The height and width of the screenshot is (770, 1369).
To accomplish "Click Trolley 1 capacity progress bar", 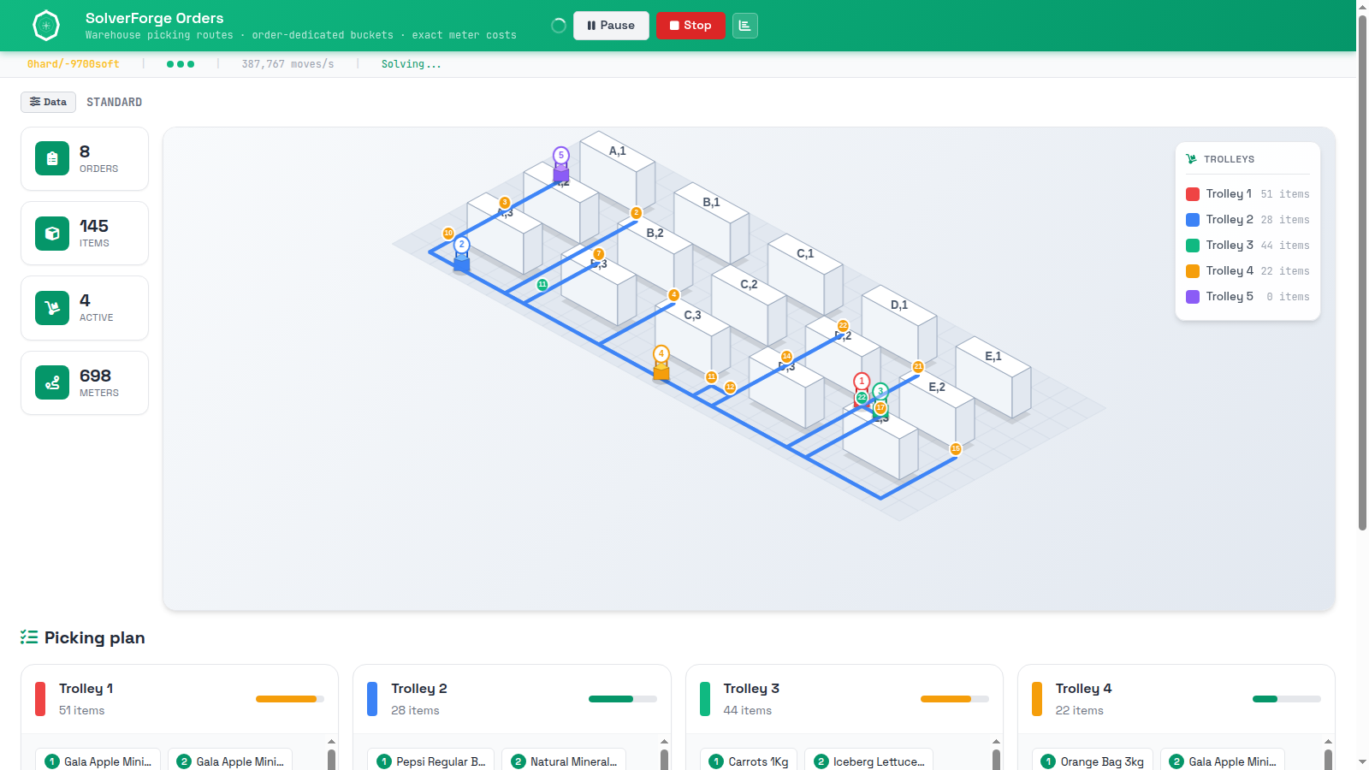I will click(290, 699).
